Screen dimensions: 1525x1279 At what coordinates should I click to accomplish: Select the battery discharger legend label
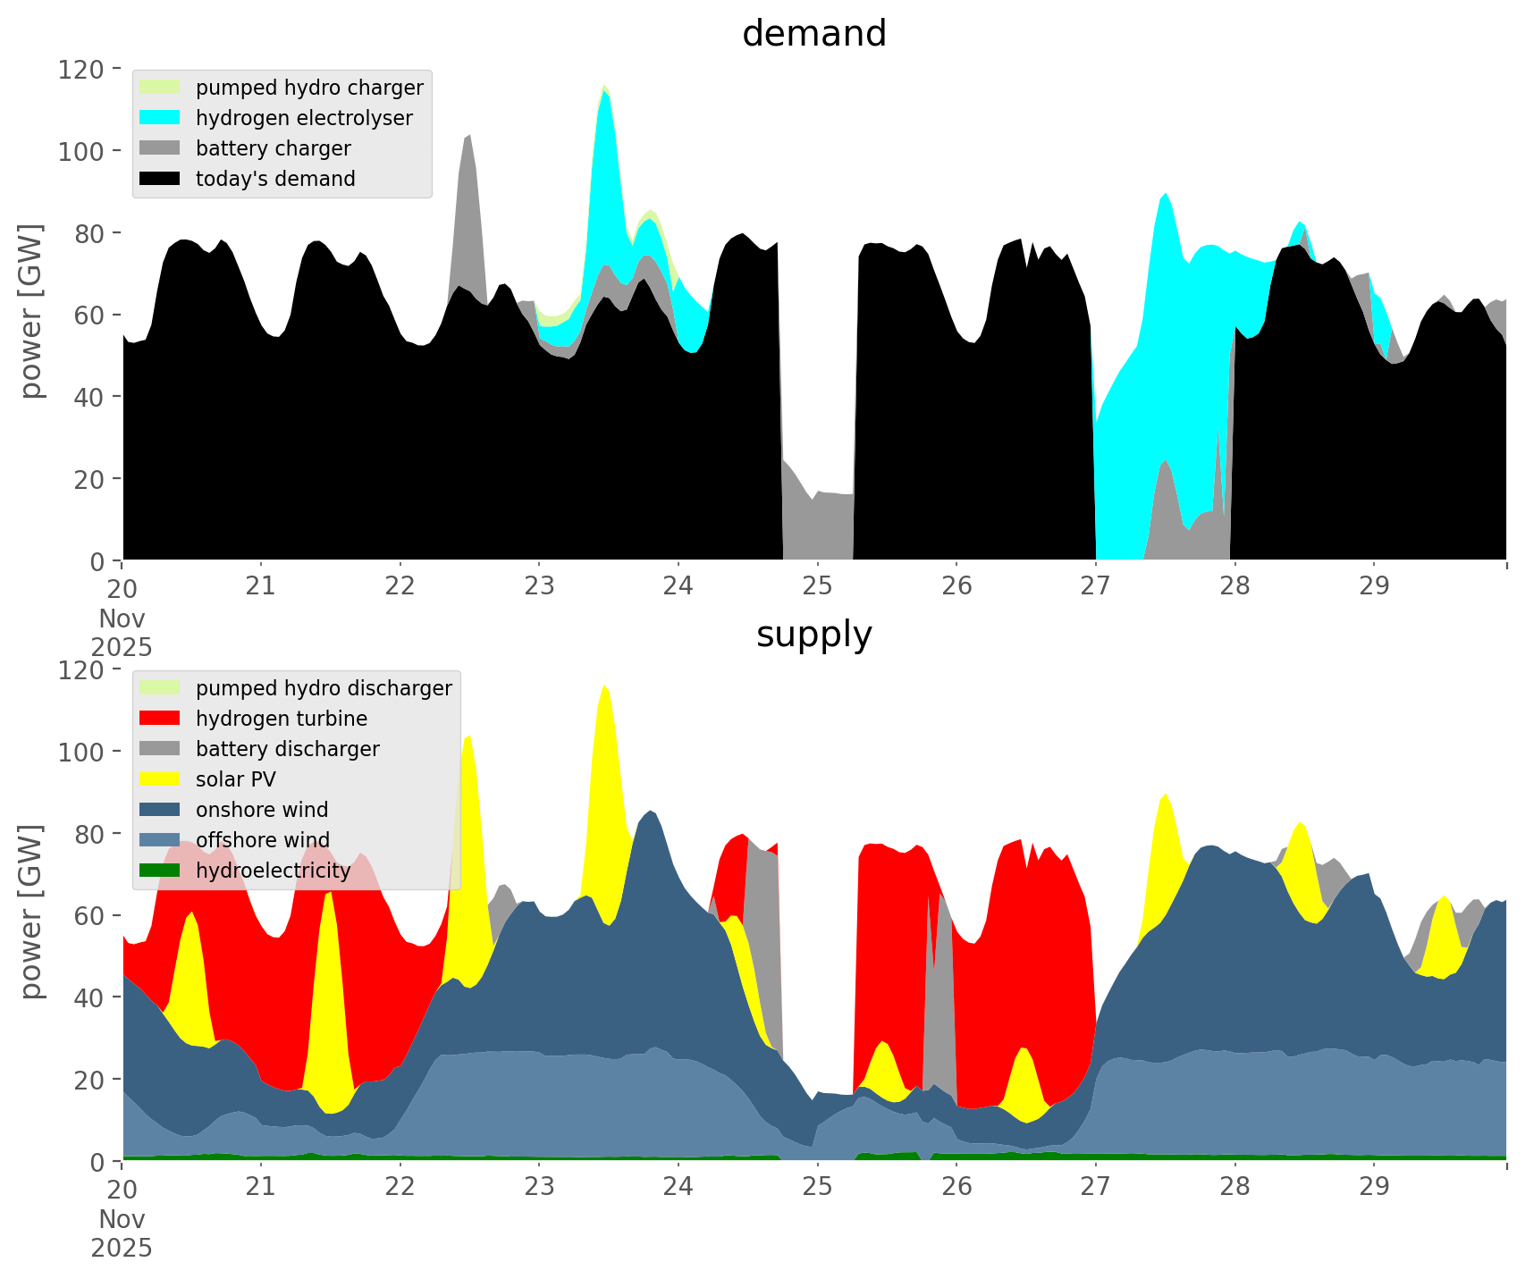click(287, 749)
